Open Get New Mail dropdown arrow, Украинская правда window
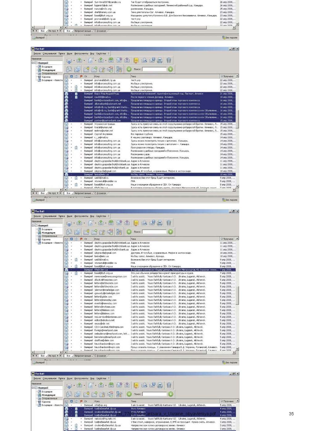Viewport: 333px width, 431px height. [74, 60]
